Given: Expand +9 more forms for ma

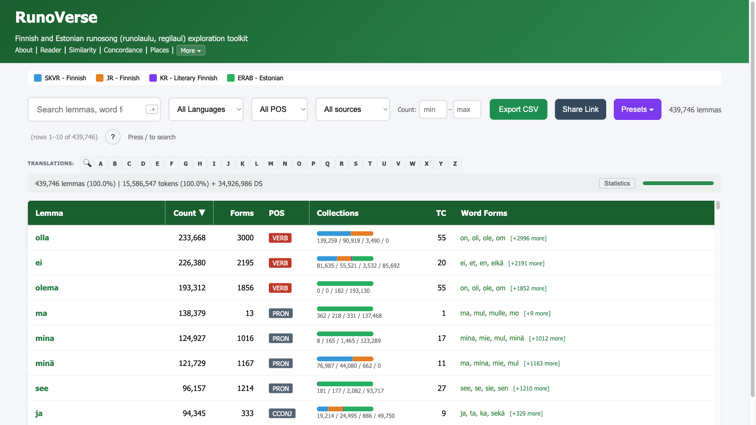Looking at the screenshot, I should (x=537, y=314).
